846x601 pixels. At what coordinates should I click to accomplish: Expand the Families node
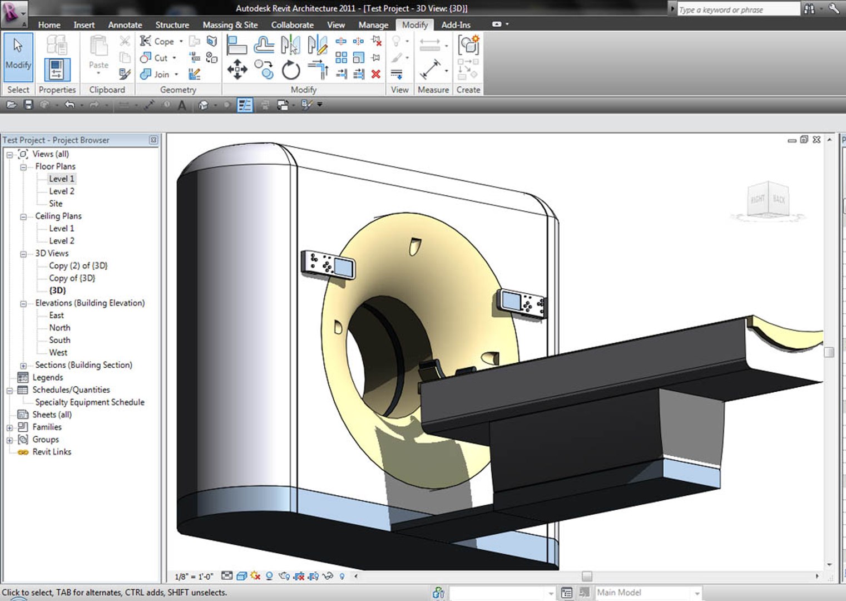9,427
